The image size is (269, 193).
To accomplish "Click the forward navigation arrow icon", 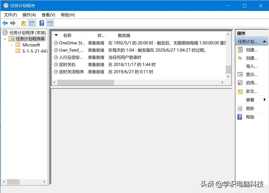I will point(13,23).
